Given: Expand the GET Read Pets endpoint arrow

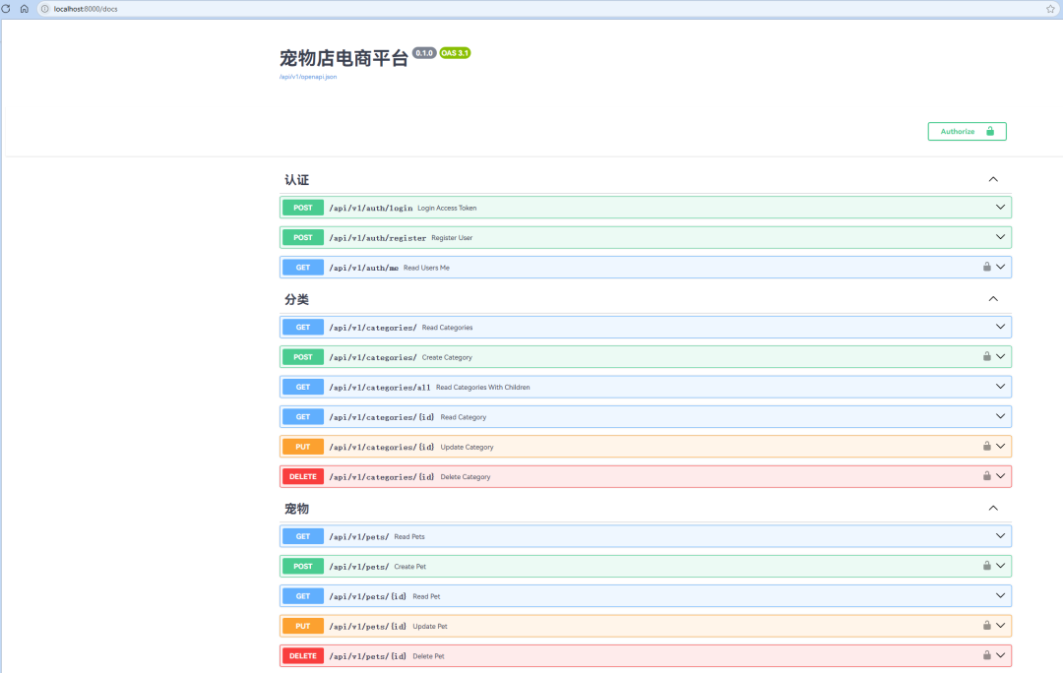Looking at the screenshot, I should pos(1000,536).
